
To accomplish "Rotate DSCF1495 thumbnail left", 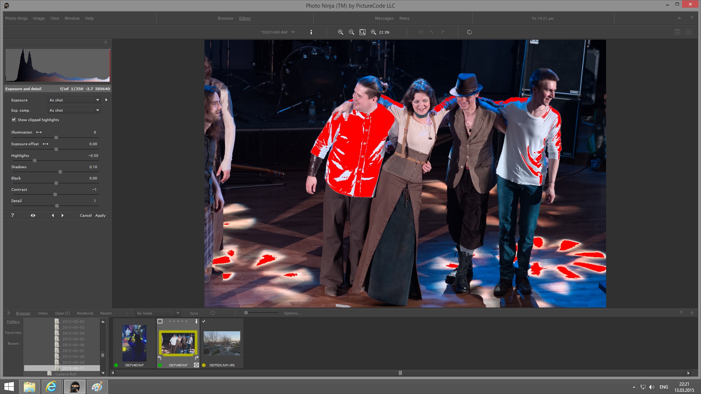I will tap(160, 358).
